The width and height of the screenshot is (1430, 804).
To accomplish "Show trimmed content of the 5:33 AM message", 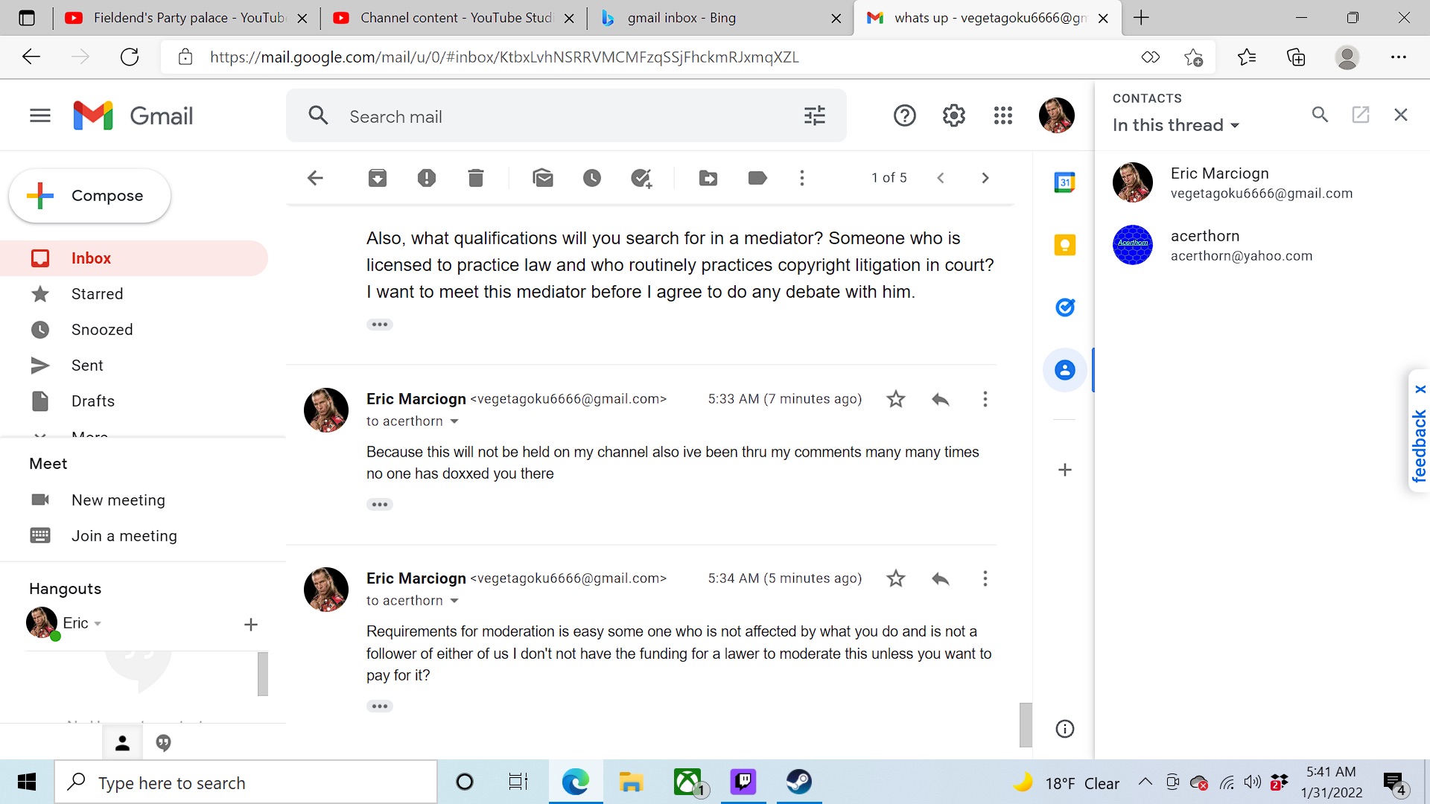I will tap(380, 505).
